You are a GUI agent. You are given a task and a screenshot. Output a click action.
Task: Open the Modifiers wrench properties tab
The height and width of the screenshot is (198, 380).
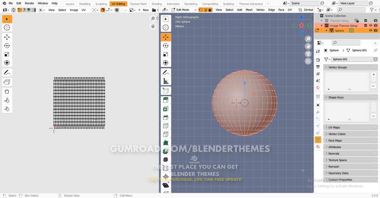[x=318, y=112]
